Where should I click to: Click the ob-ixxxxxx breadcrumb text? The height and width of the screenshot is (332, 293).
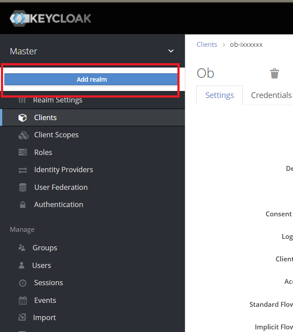click(246, 45)
